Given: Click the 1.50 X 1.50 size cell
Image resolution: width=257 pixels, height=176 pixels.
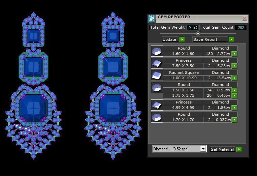Looking at the screenshot, I should coord(183,90).
